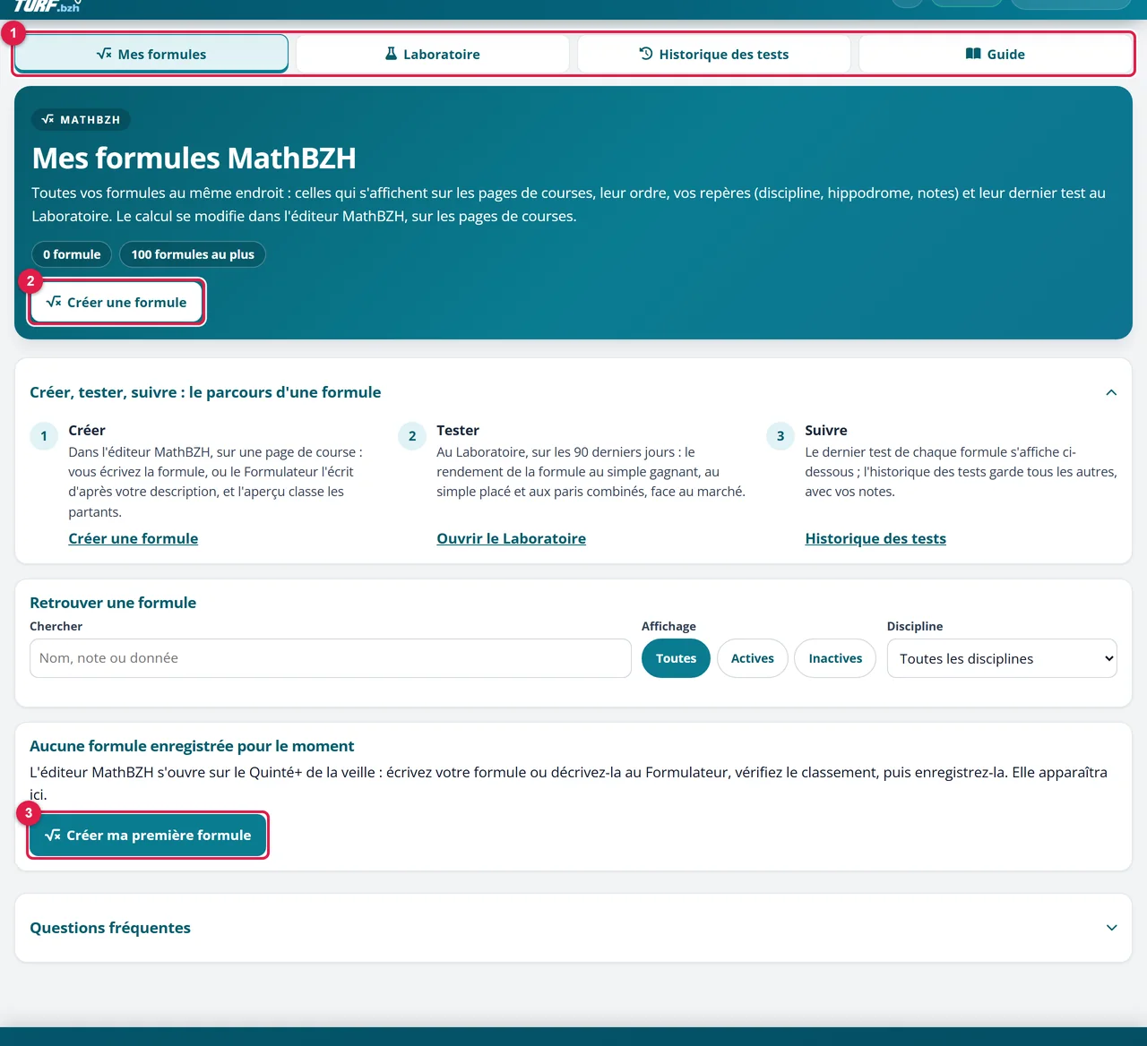Click the '0 formule' count pill
The image size is (1147, 1046).
[72, 254]
